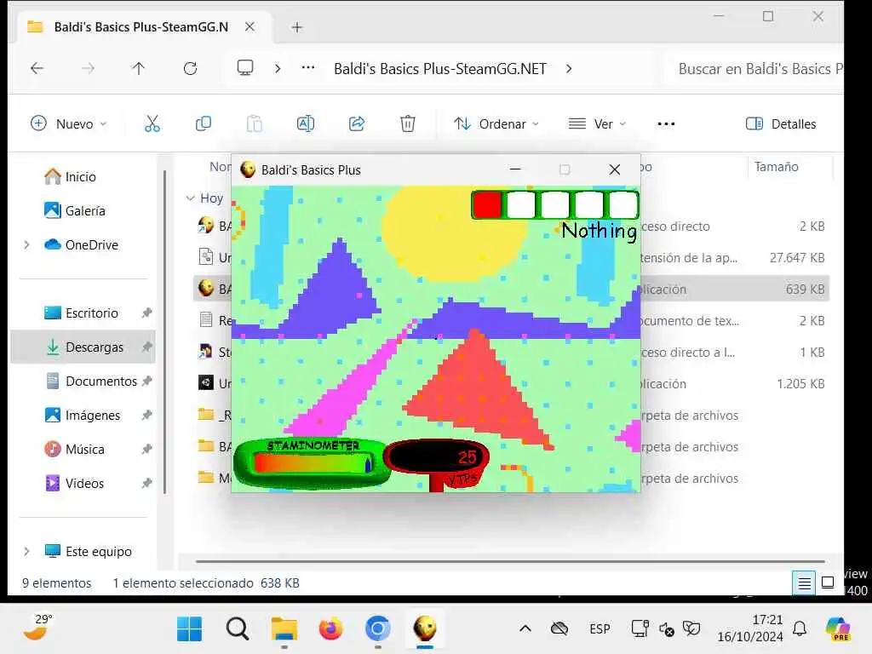Click Baldi's Basics Plus taskbar icon
872x654 pixels.
click(425, 629)
